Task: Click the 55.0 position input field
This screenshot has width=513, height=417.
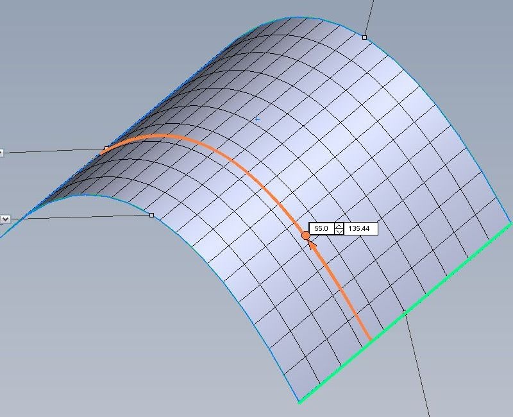Action: pyautogui.click(x=323, y=228)
